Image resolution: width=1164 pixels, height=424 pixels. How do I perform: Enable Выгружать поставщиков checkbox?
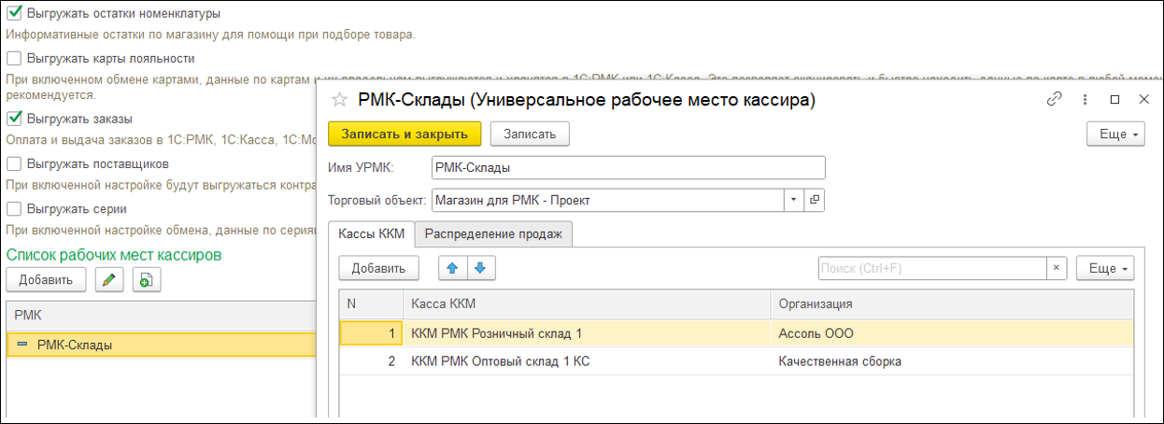tap(14, 163)
